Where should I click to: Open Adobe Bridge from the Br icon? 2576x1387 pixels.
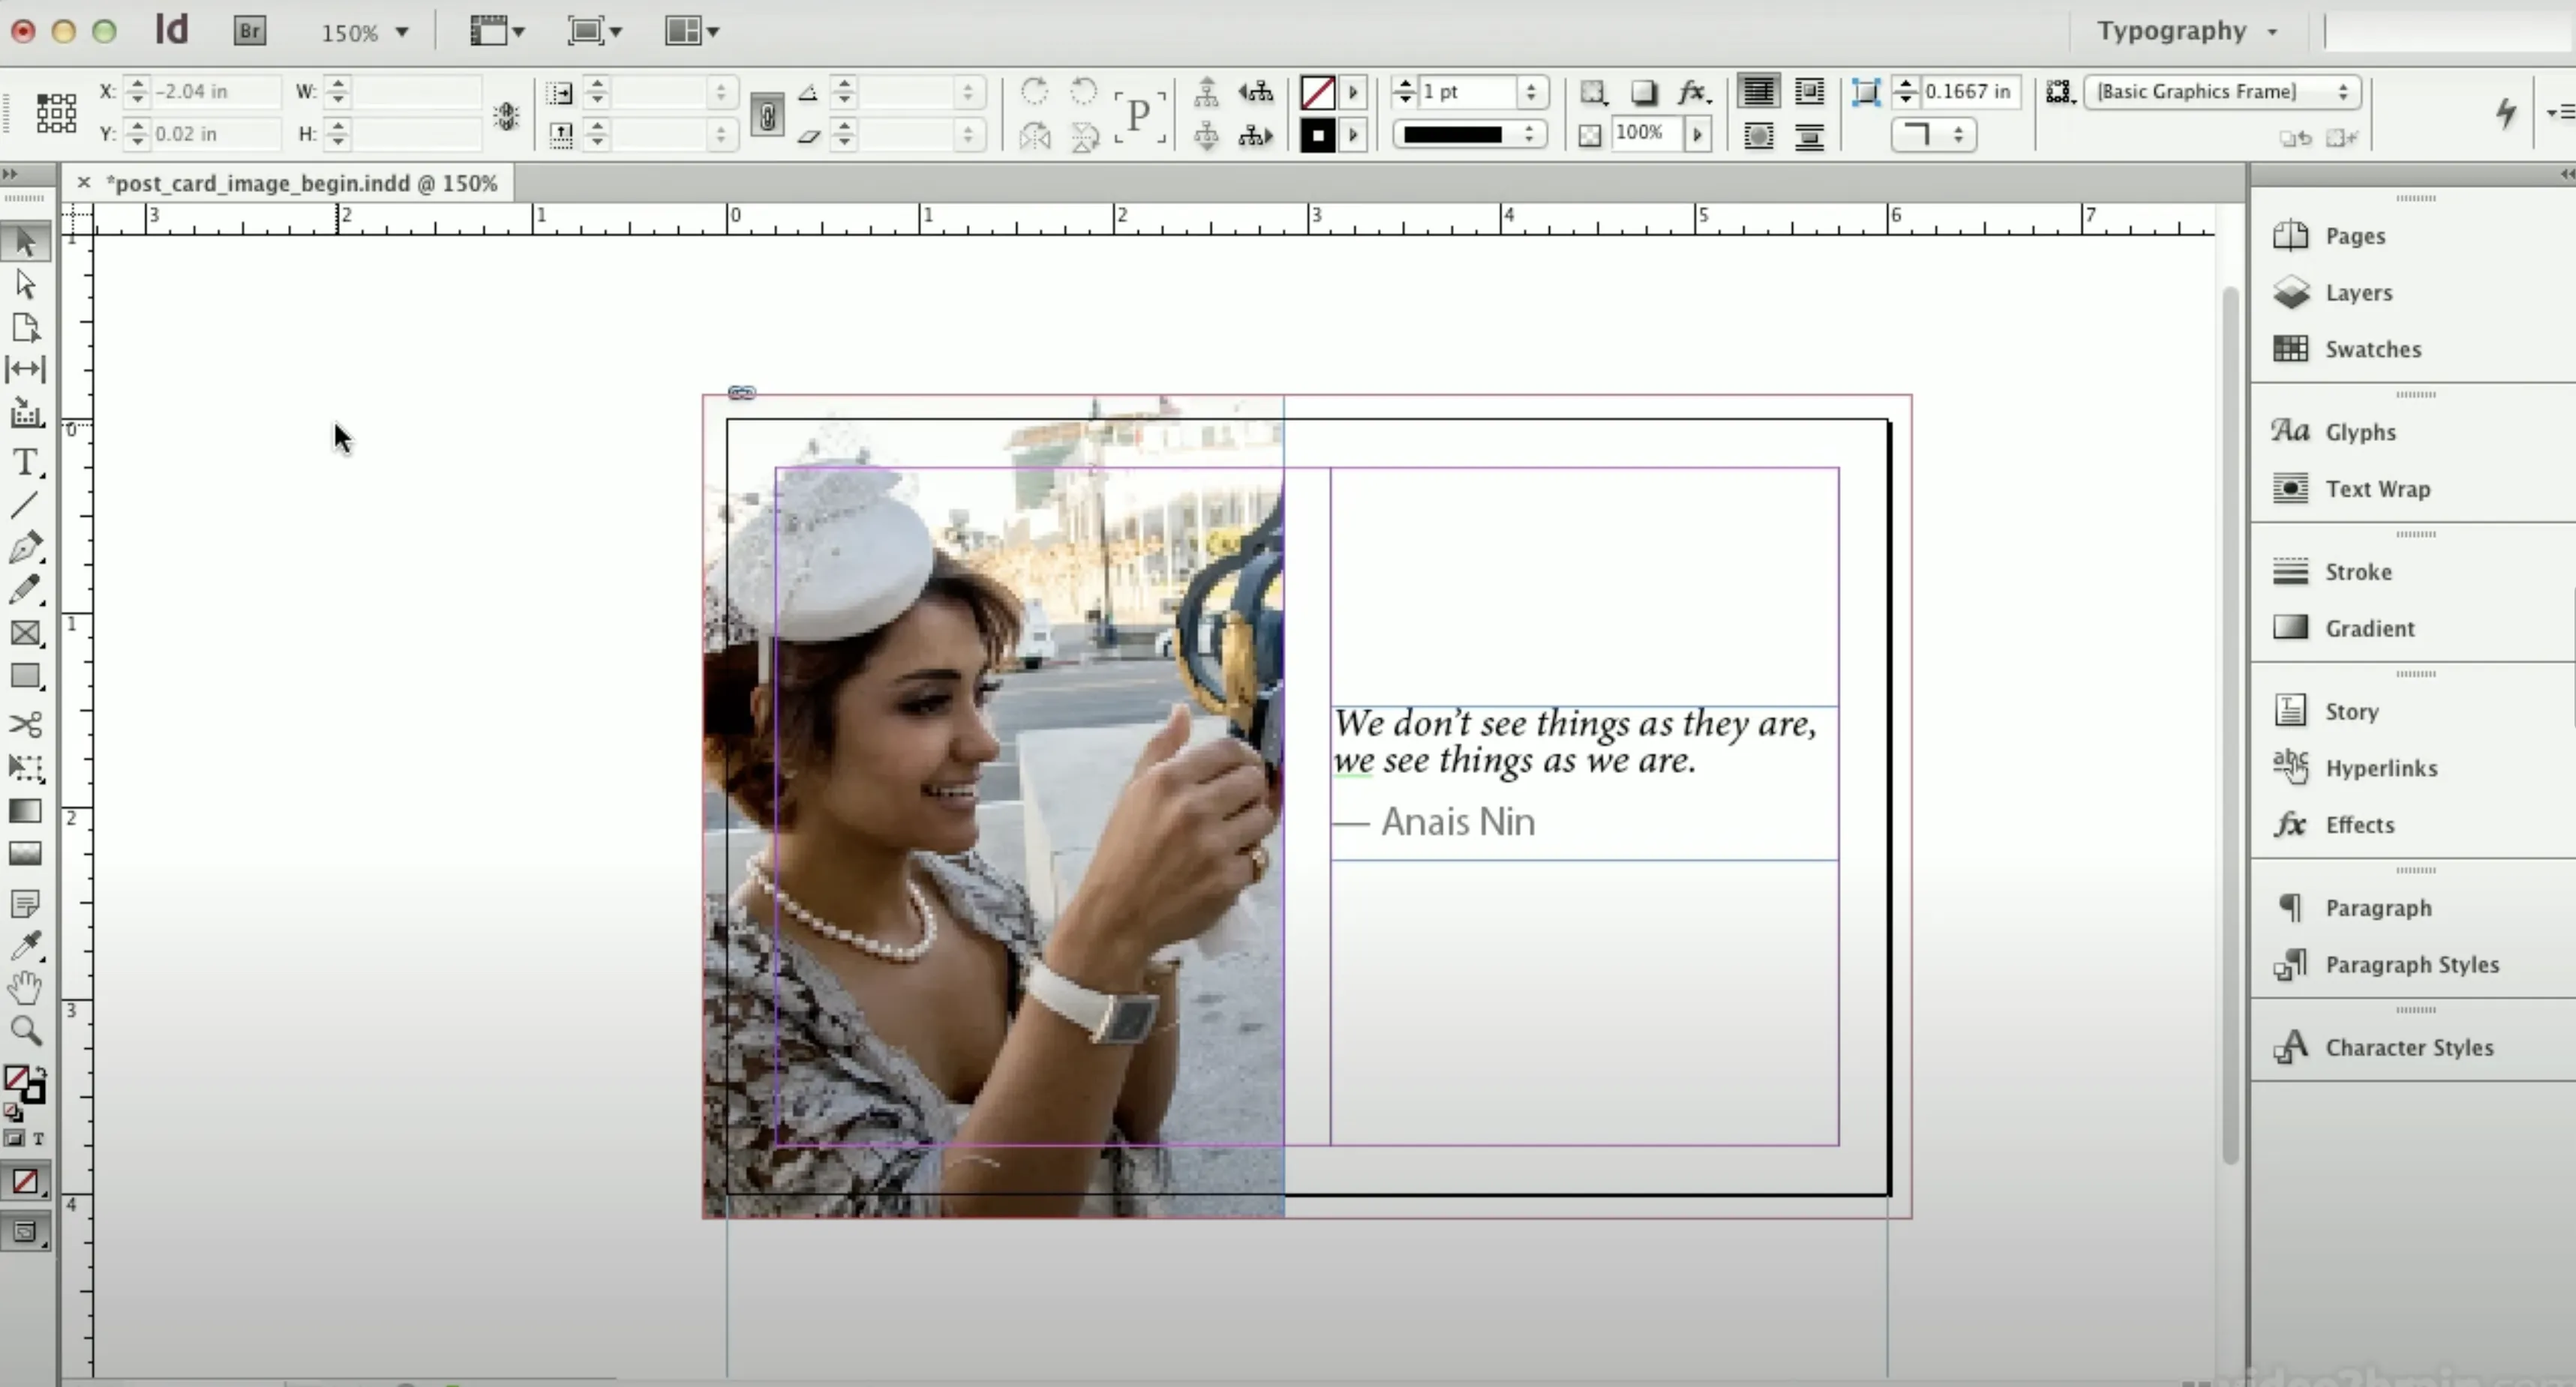point(249,31)
